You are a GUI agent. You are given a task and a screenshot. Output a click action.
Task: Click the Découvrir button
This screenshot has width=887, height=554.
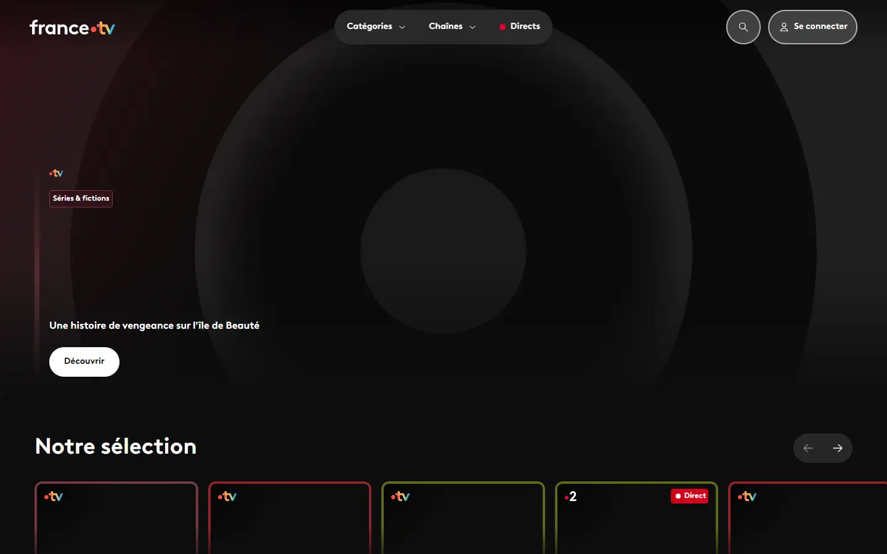(x=84, y=361)
